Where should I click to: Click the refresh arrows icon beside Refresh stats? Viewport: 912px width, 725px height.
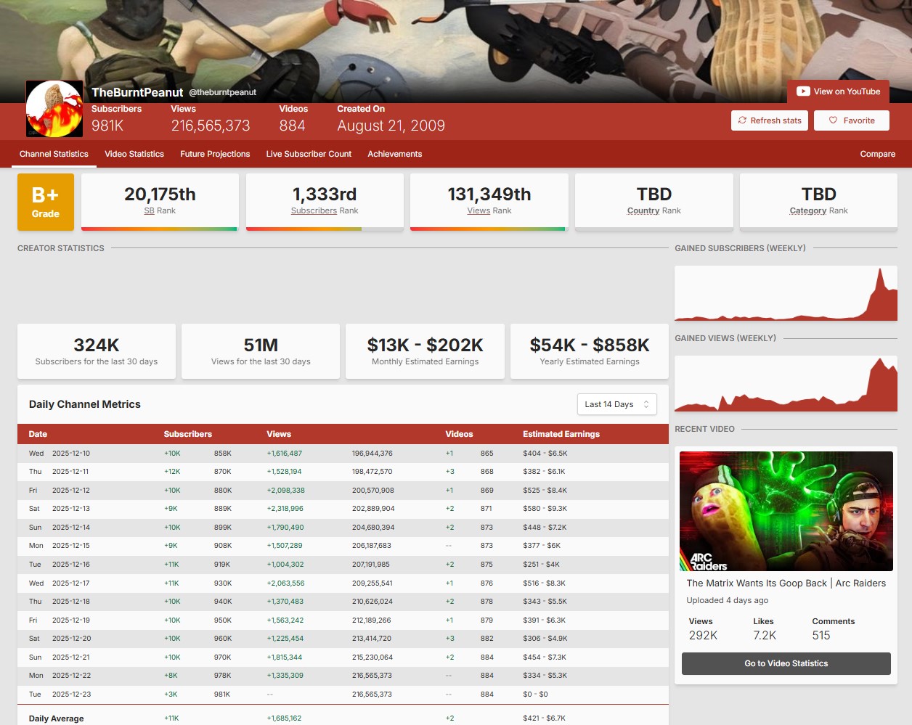click(742, 120)
